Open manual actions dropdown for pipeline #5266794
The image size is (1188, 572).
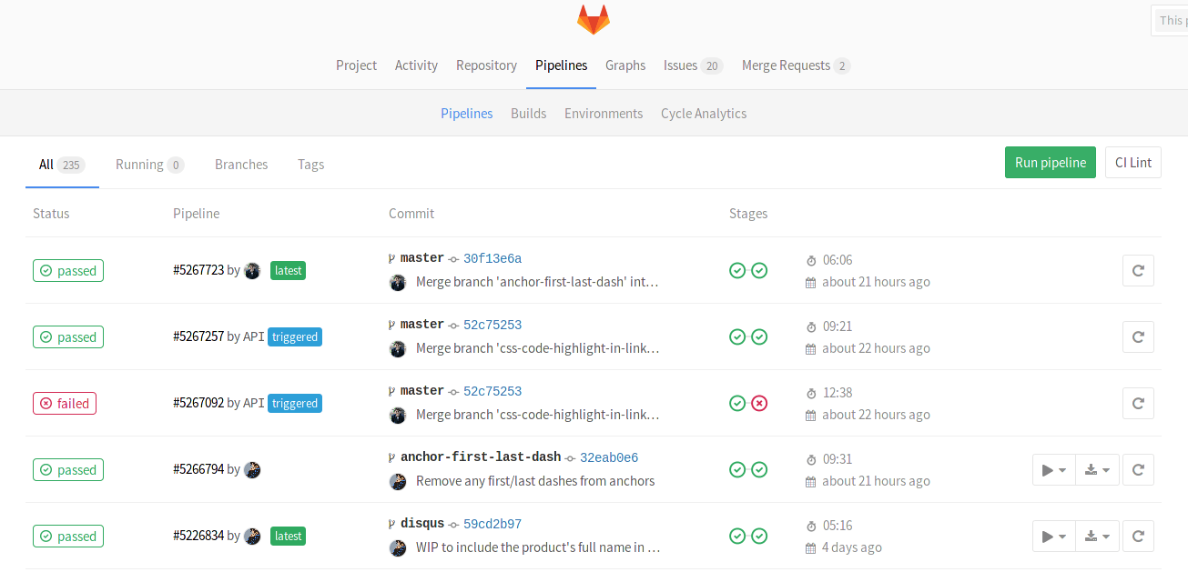coord(1053,470)
